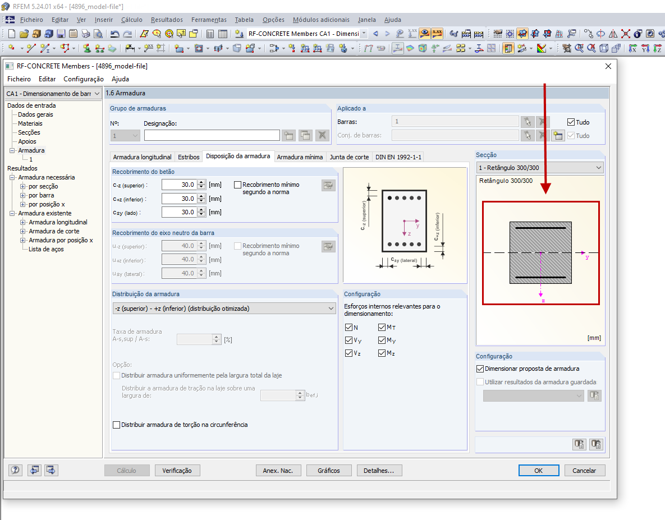
Task: Toggle show results eye icon
Action: click(x=424, y=34)
